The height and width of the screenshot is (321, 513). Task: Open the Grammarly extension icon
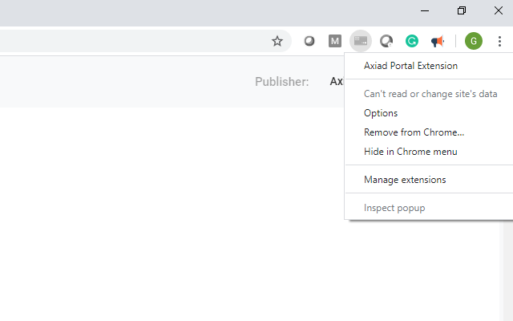412,41
